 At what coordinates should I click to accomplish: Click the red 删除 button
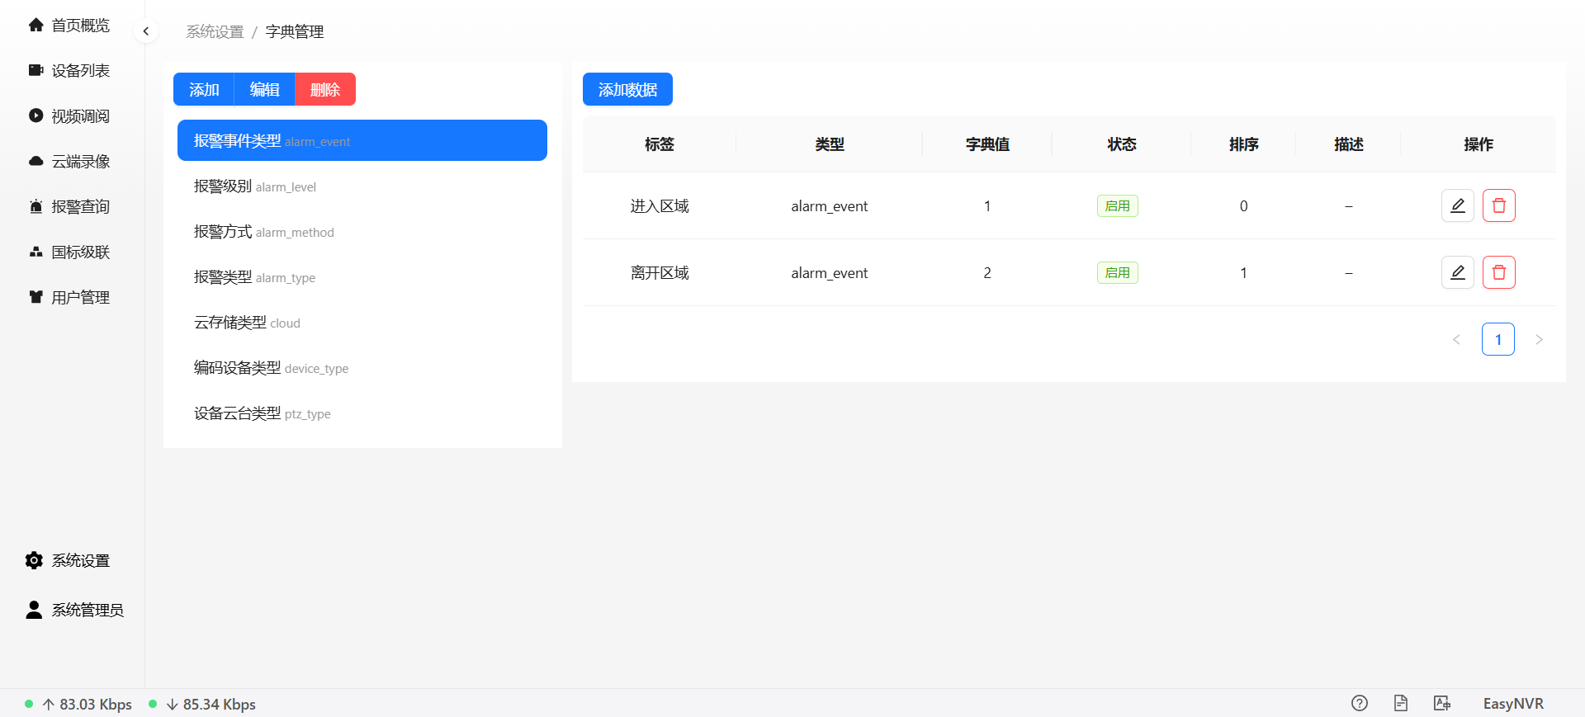(325, 89)
